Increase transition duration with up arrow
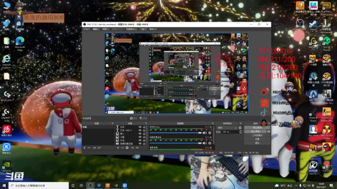 point(241,131)
